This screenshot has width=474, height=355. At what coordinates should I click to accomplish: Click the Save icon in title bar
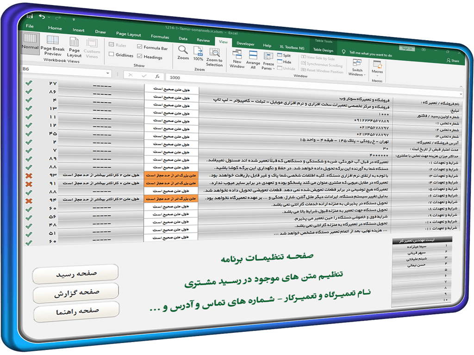click(x=30, y=15)
